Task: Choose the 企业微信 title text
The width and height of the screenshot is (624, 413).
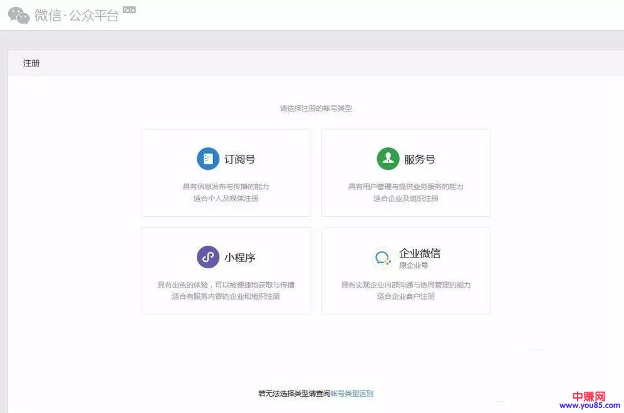Action: click(420, 253)
